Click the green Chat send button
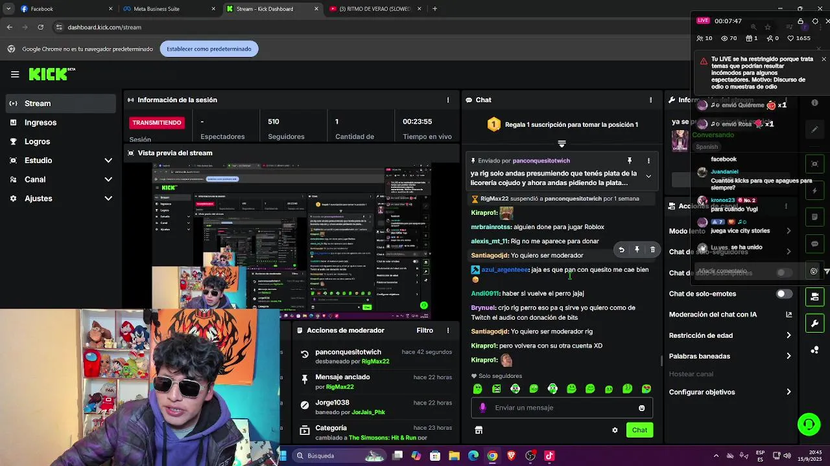This screenshot has height=466, width=830. [x=639, y=430]
